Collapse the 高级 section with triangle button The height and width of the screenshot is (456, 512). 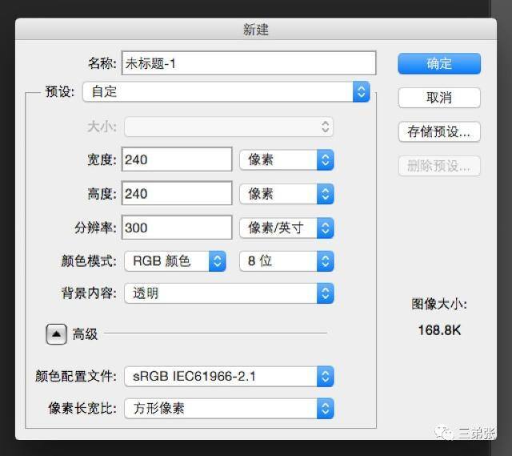[x=57, y=334]
